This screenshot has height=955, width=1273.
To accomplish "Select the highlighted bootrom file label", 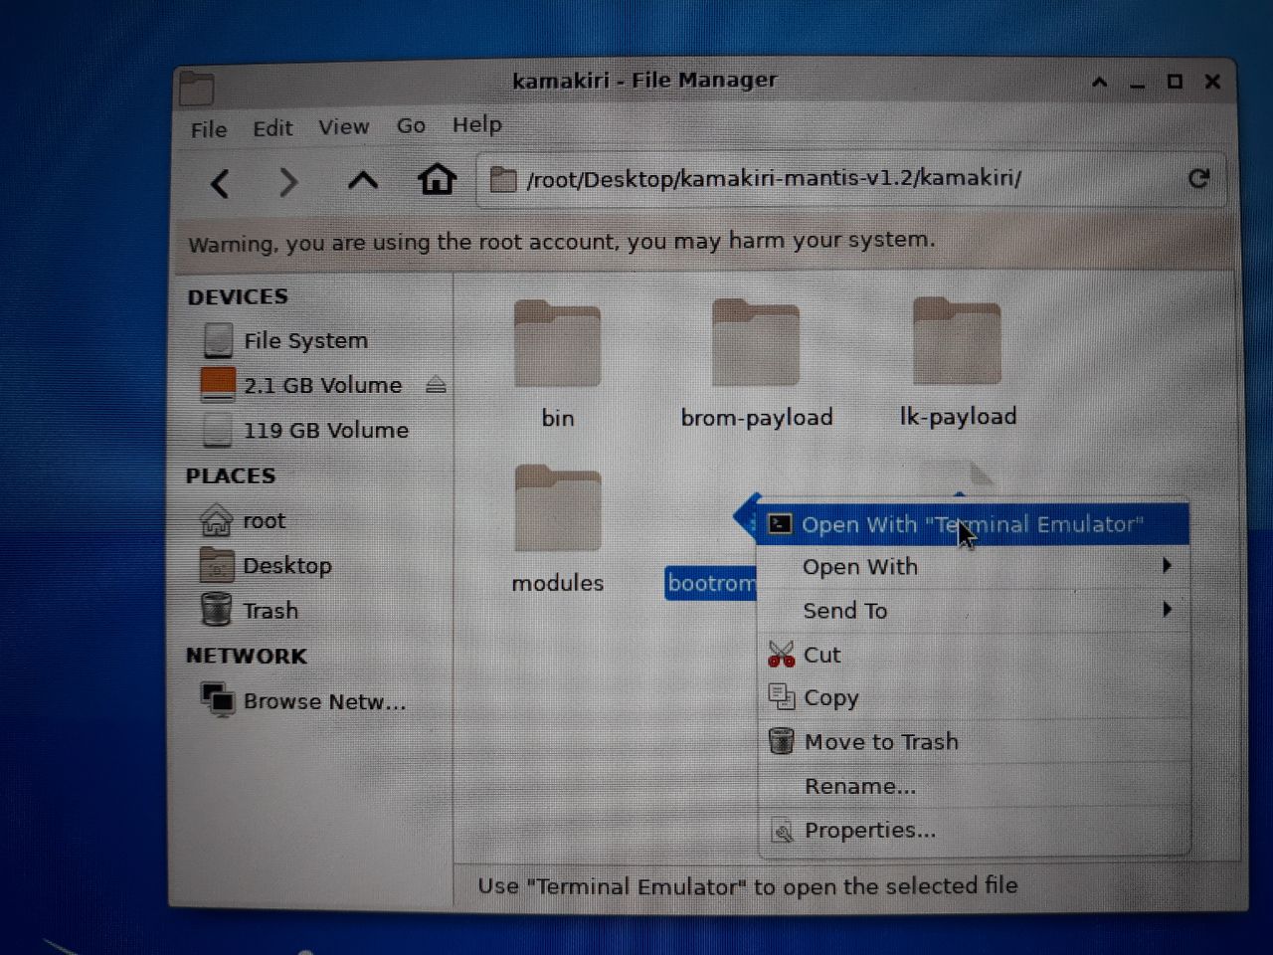I will (711, 583).
